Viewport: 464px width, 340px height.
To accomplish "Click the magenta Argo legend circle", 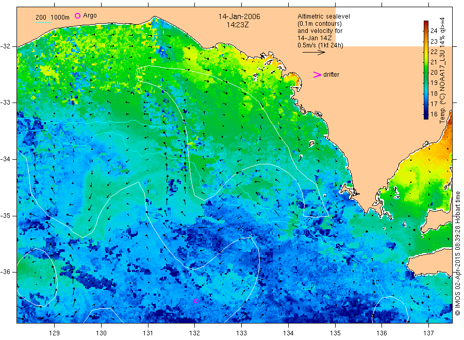I will click(77, 15).
